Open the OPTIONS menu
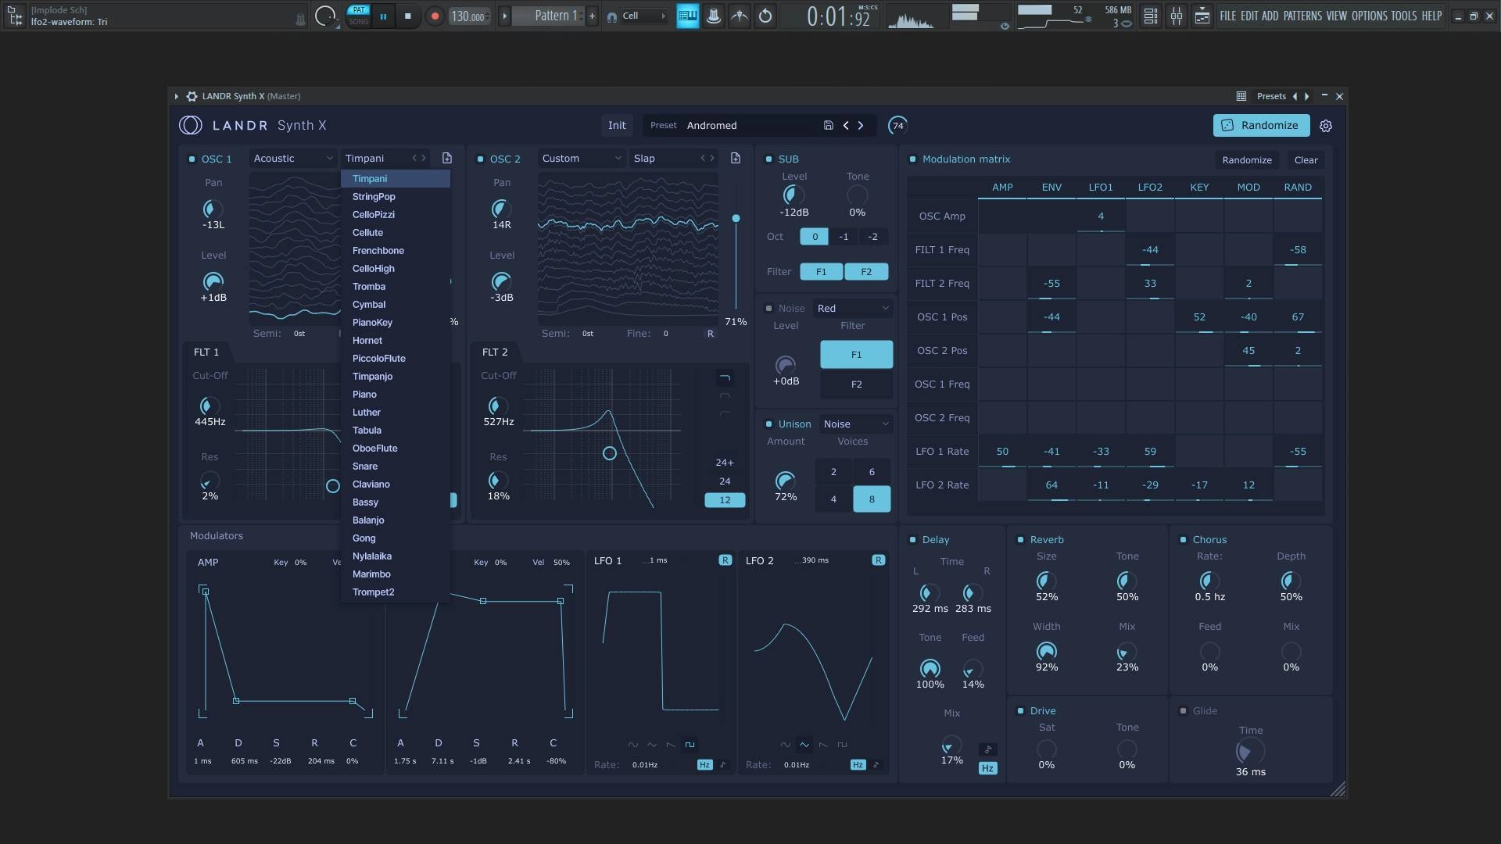 click(1369, 16)
